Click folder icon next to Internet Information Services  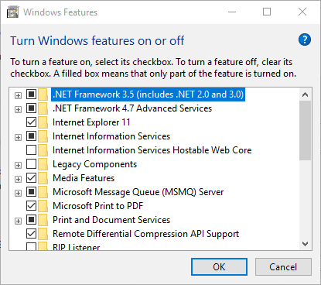coord(43,136)
